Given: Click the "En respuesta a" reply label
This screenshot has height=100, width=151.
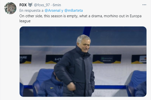Looking at the screenshot, I should [x=31, y=10].
